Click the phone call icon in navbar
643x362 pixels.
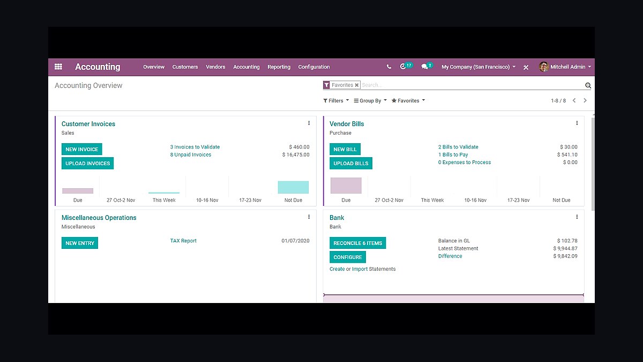click(389, 67)
